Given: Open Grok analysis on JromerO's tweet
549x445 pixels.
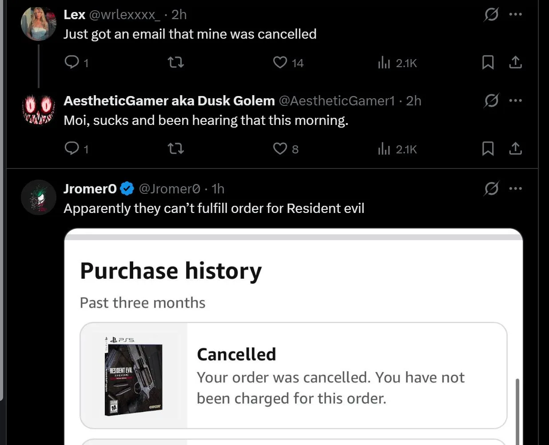Looking at the screenshot, I should point(491,188).
